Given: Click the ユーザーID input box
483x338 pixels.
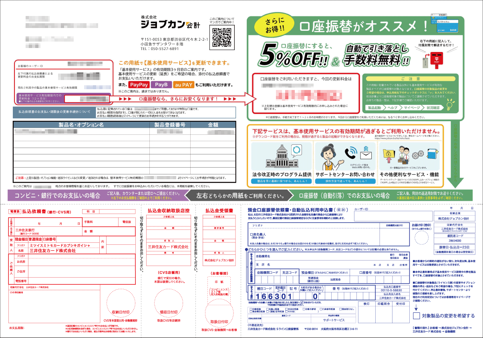Looking at the screenshot, I should click(x=392, y=216).
